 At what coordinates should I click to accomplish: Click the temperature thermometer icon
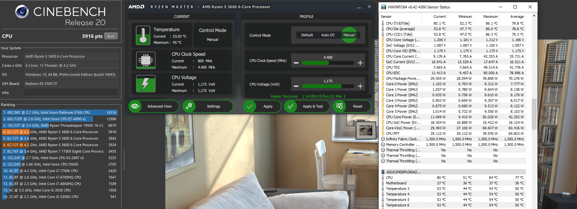click(143, 35)
